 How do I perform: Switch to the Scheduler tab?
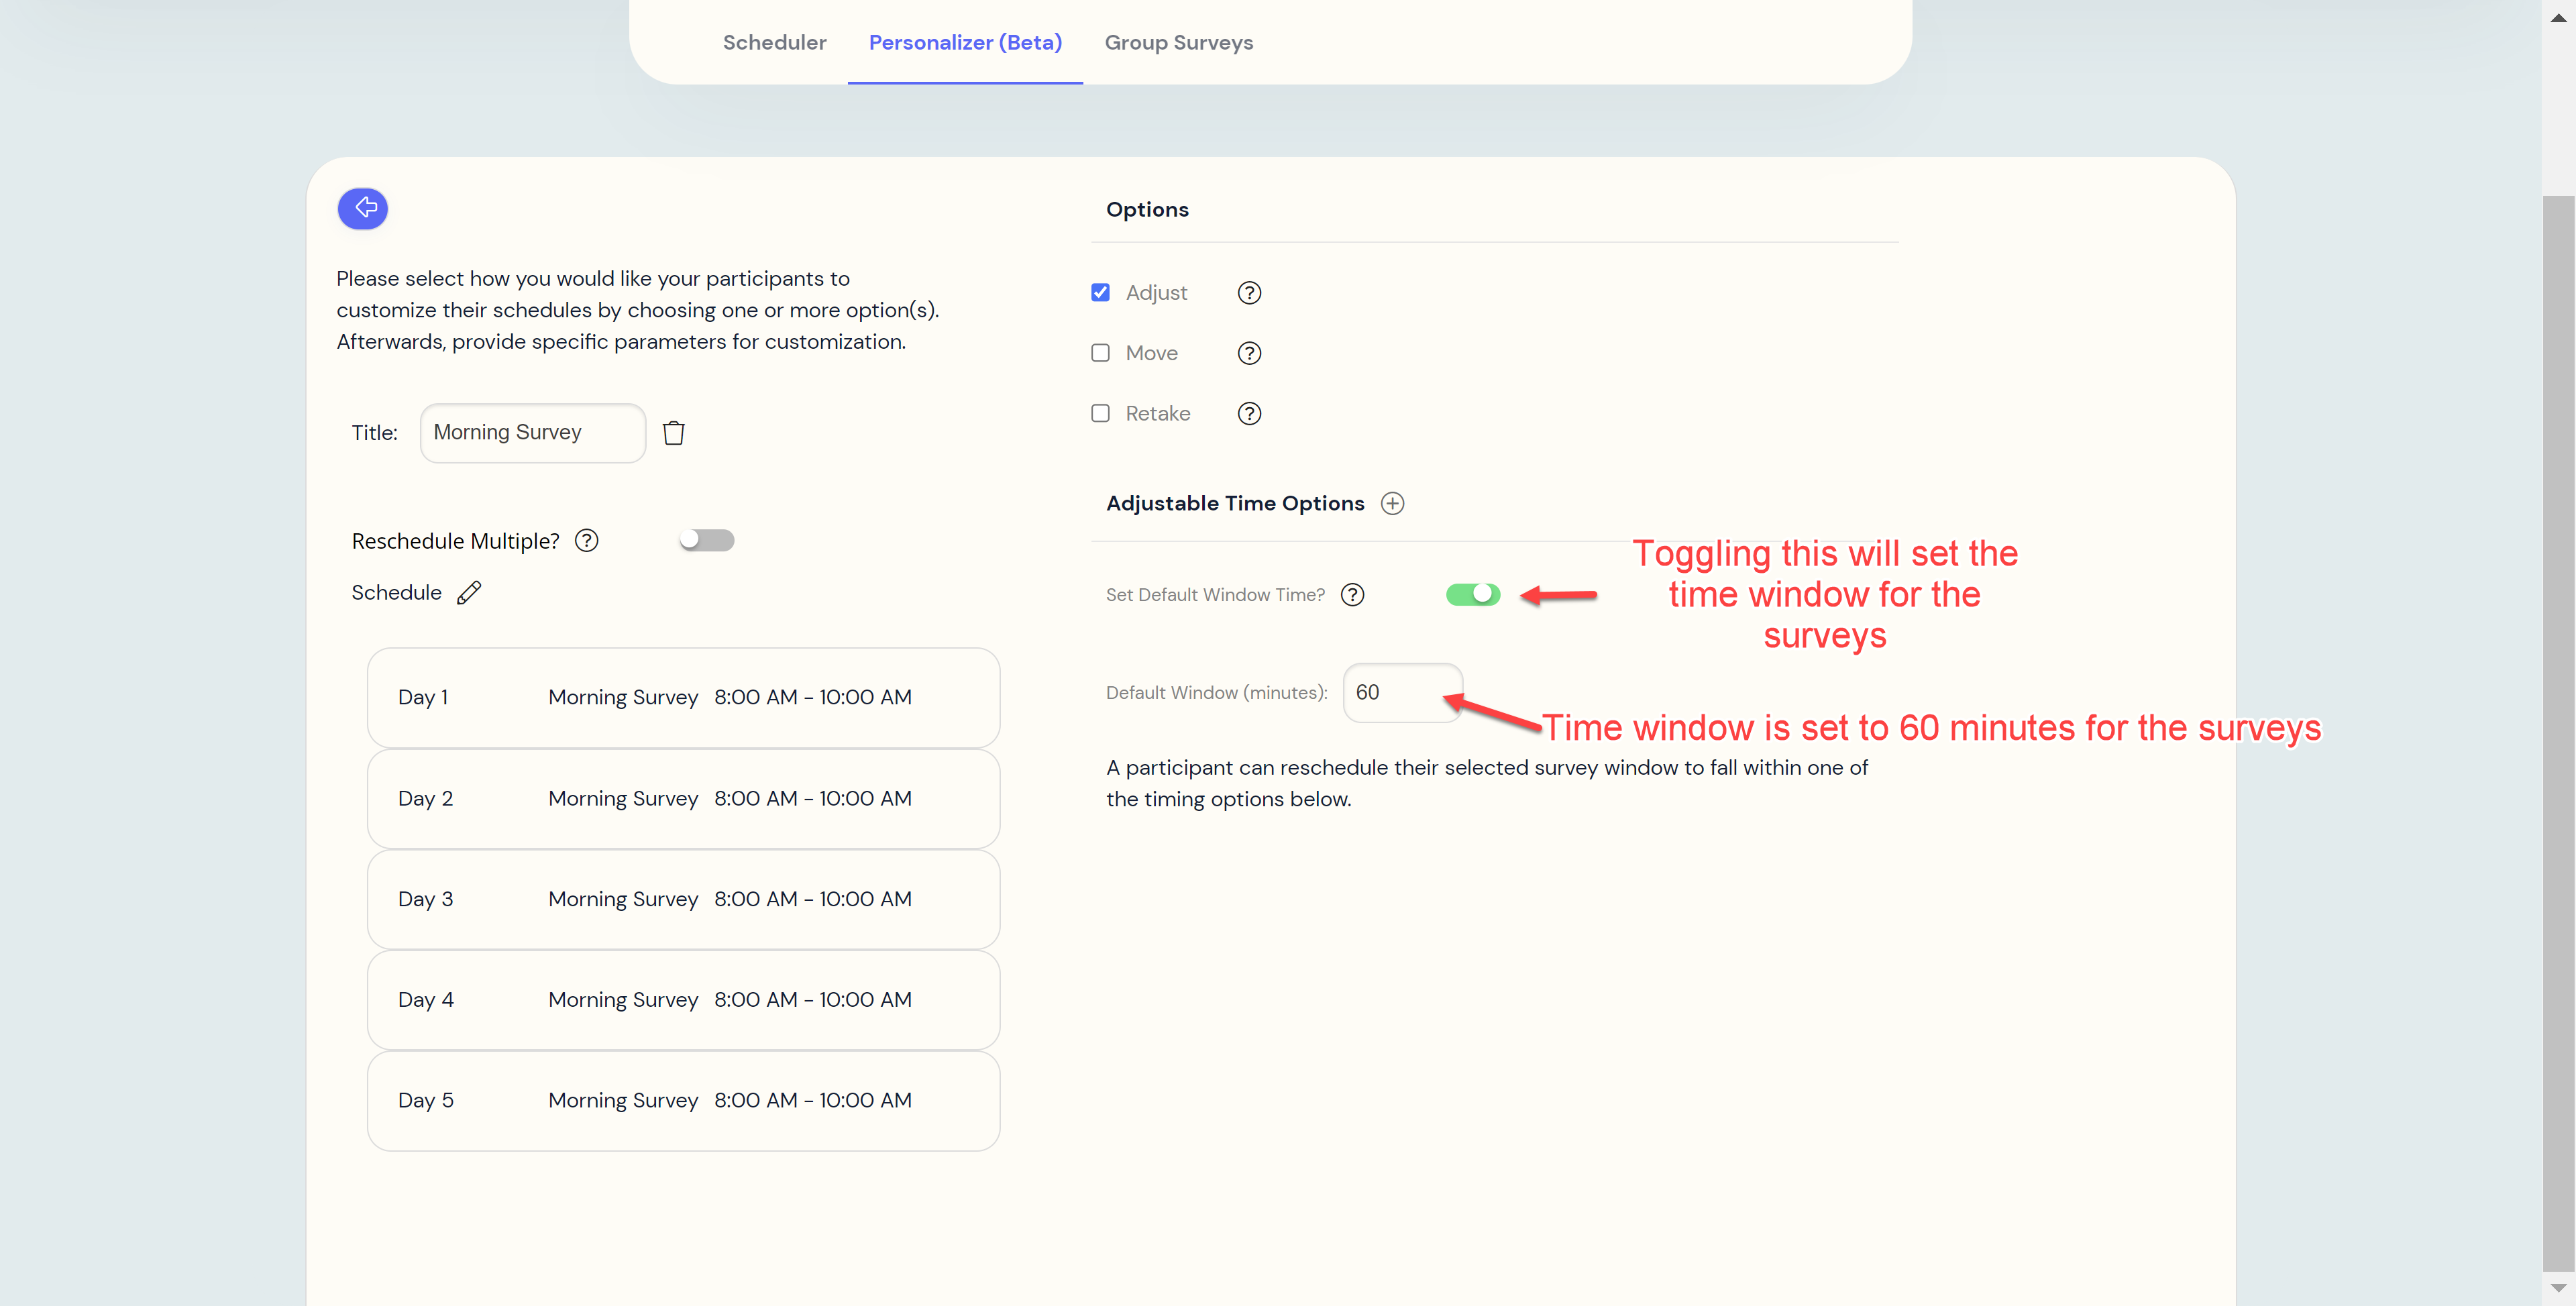(774, 42)
